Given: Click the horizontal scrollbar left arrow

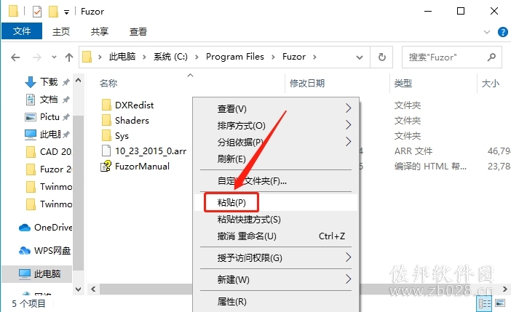Looking at the screenshot, I should [x=93, y=289].
